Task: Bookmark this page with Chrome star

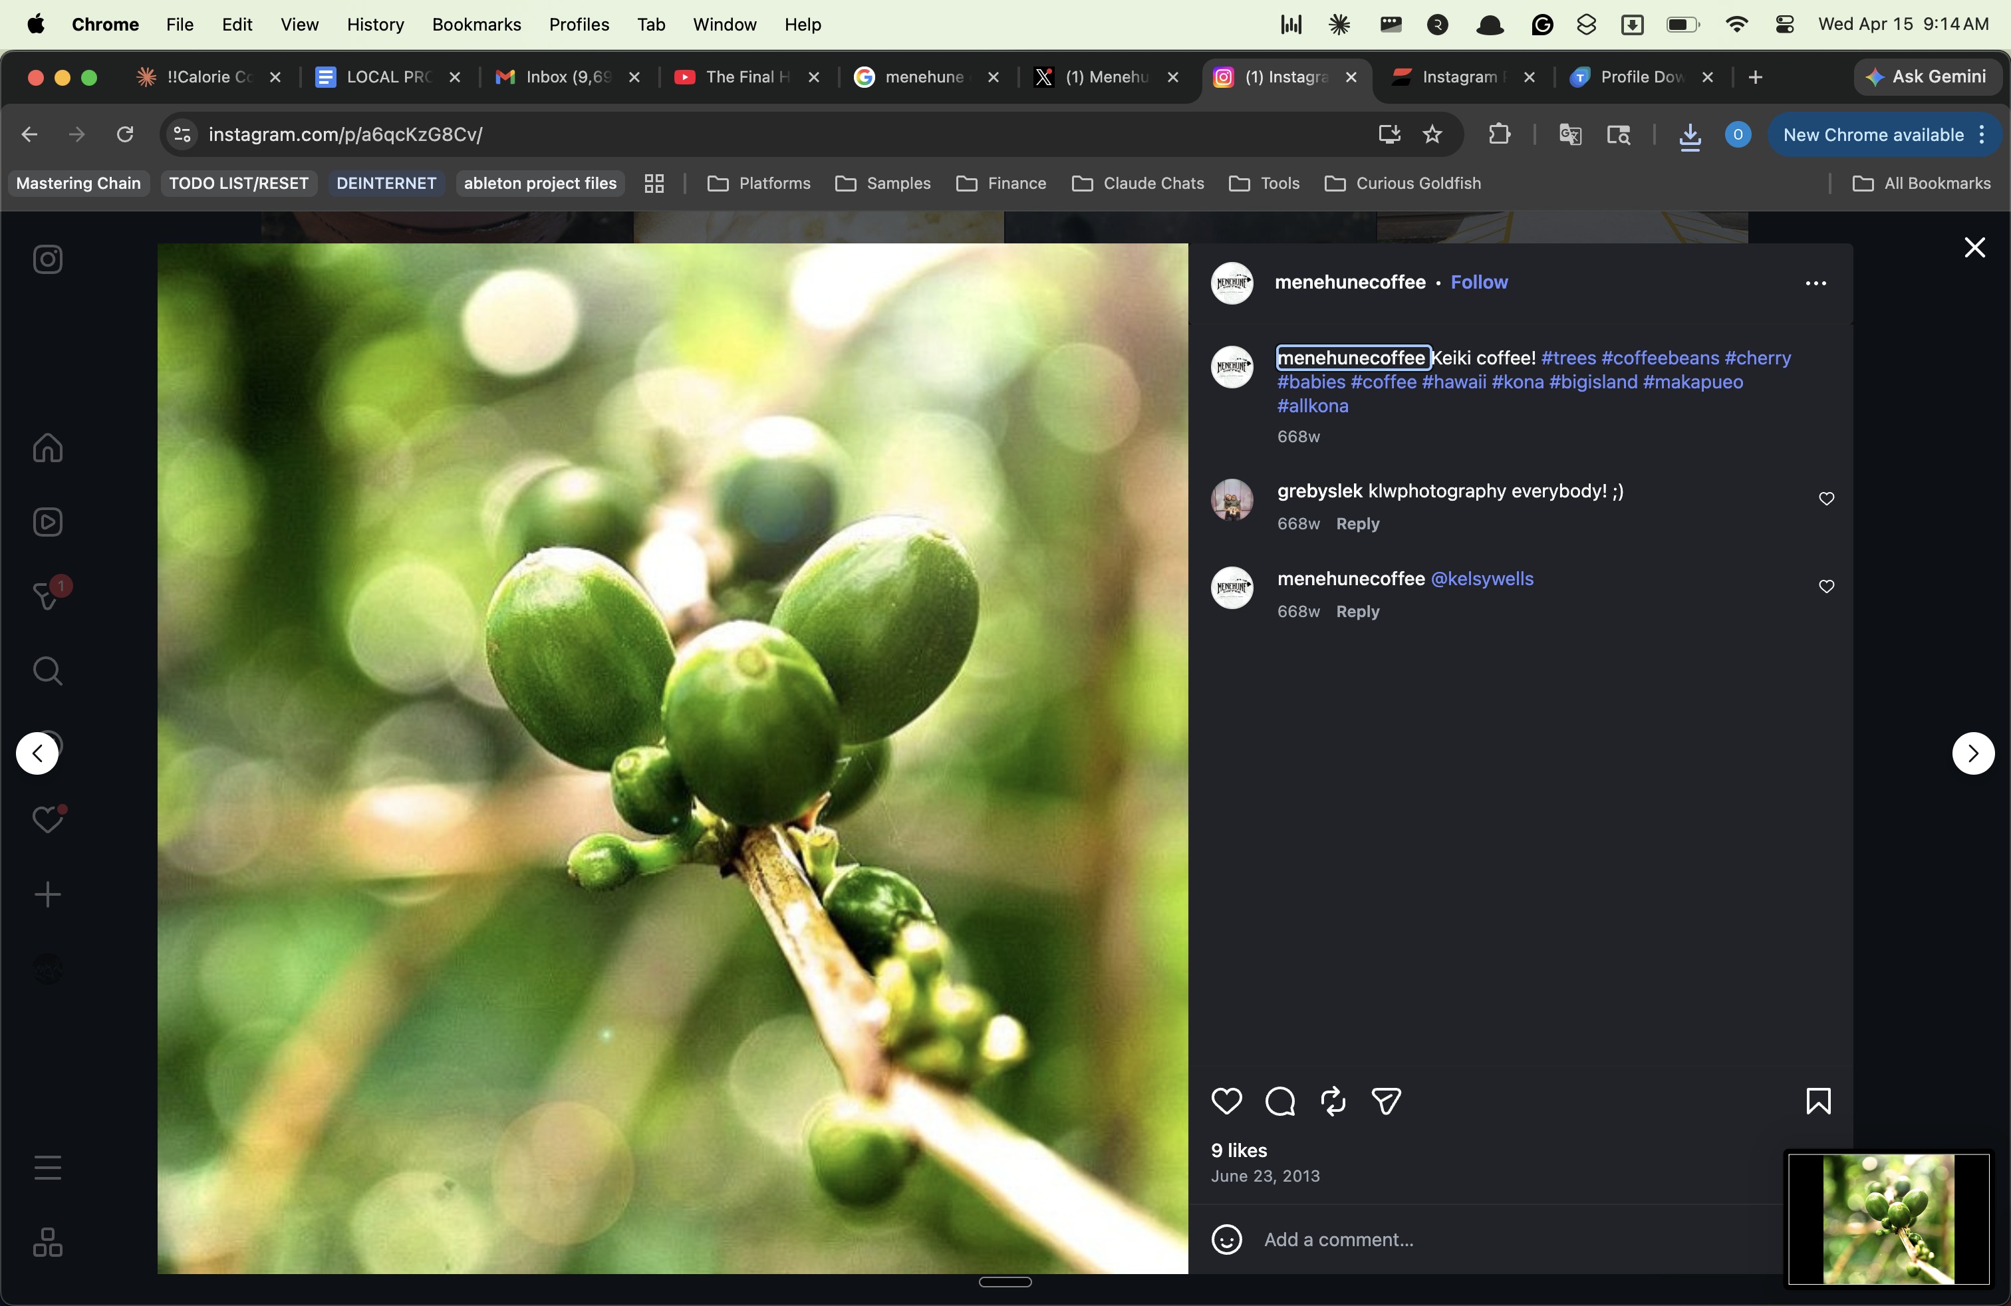Action: (x=1432, y=134)
